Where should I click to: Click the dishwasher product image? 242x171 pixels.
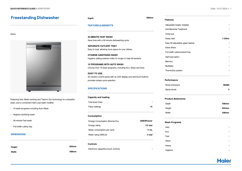point(44,66)
